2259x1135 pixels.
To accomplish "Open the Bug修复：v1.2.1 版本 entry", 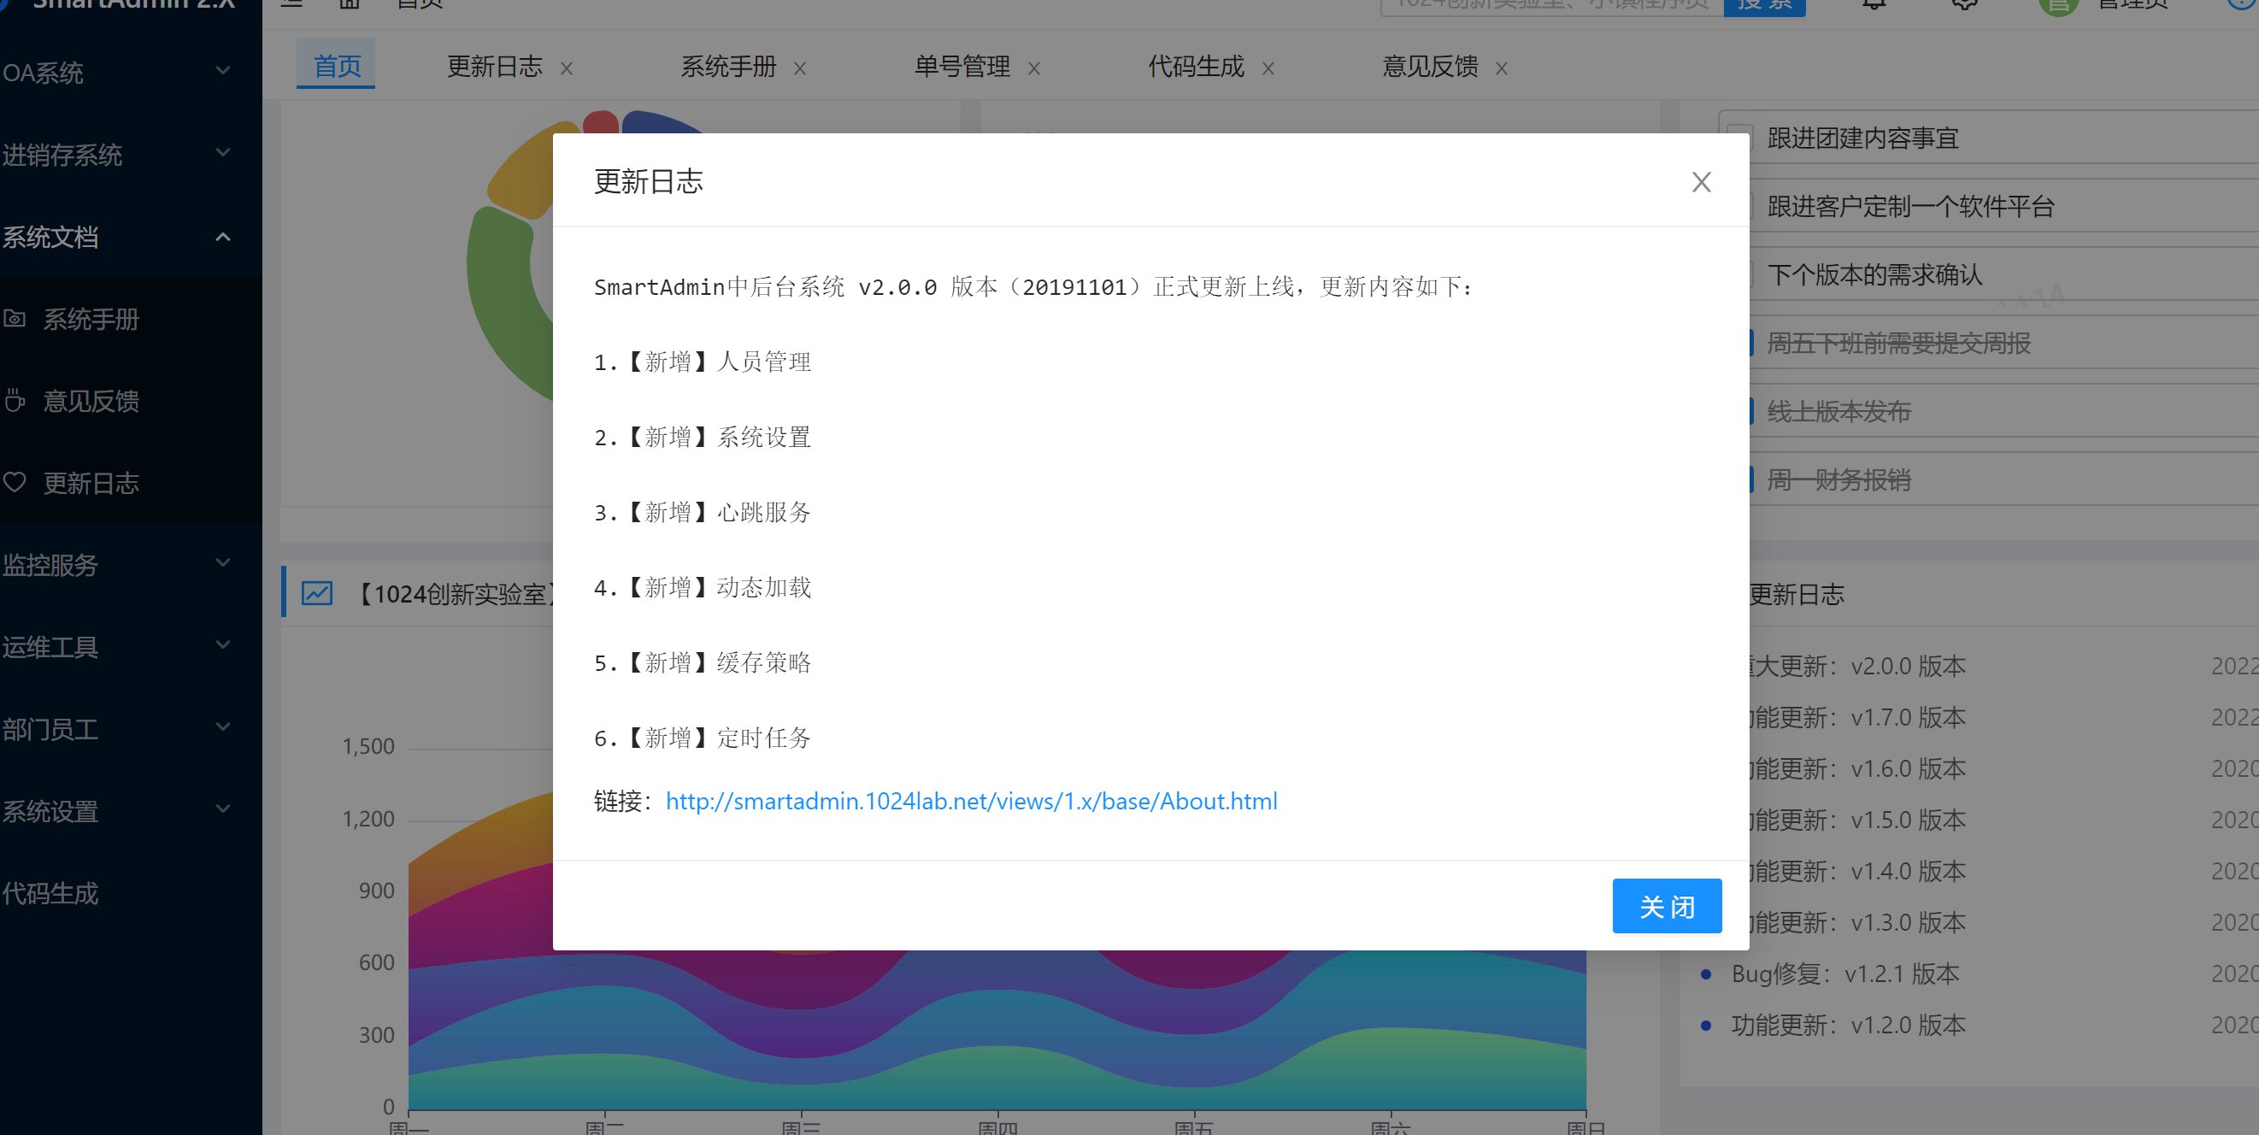I will point(1845,973).
